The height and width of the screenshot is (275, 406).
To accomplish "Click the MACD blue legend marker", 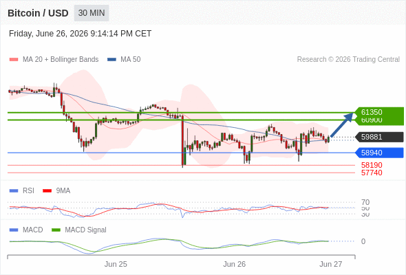I will click(x=14, y=230).
